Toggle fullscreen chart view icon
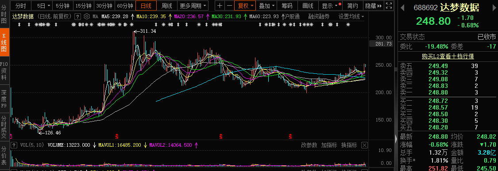Viewport: 498px width, 171px height. (389, 5)
